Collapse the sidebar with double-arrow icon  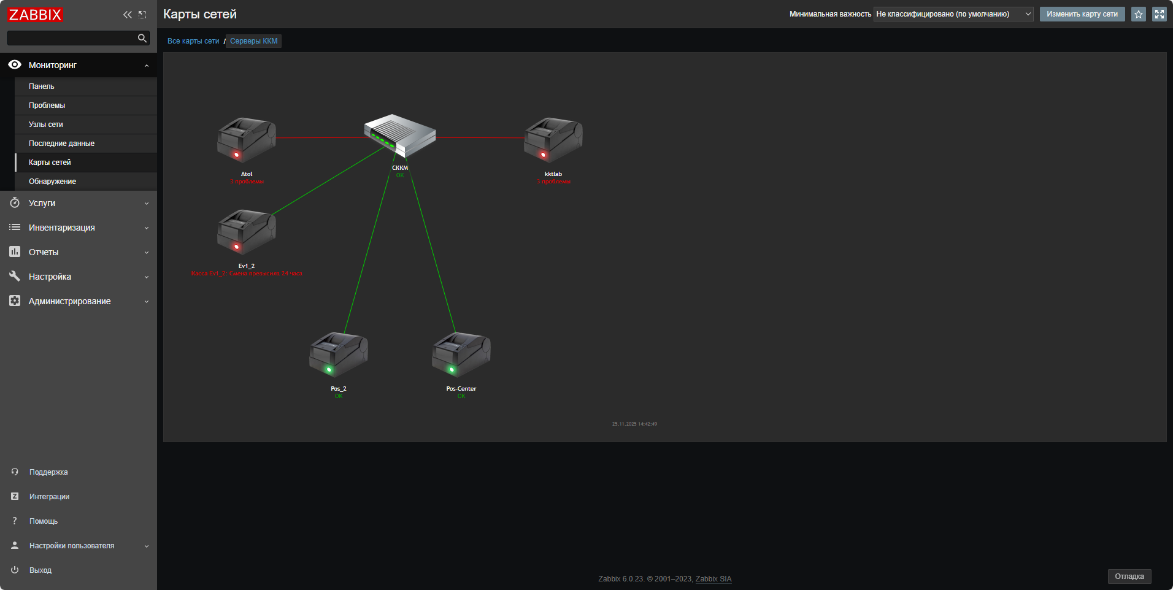[127, 15]
